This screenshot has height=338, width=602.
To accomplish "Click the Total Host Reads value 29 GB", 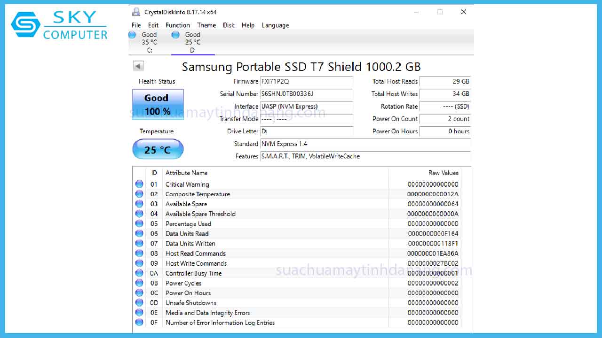I will [445, 82].
